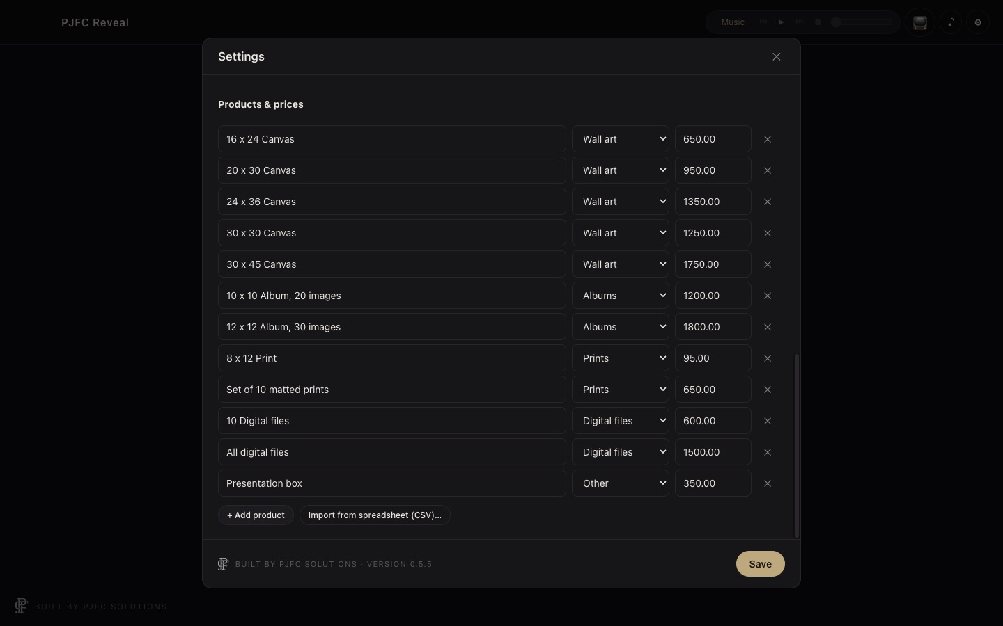This screenshot has width=1003, height=626.
Task: Change category of 10 x 10 Album
Action: [x=621, y=296]
